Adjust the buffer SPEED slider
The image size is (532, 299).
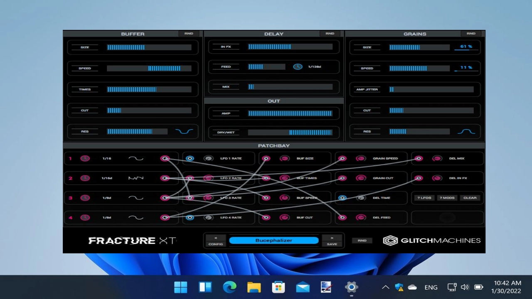point(149,68)
